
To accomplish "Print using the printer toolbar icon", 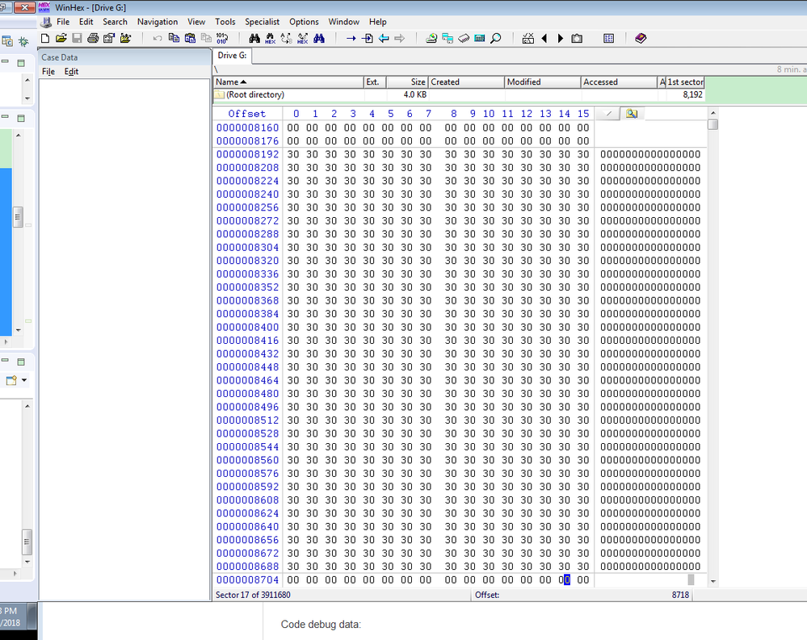I will coord(93,38).
